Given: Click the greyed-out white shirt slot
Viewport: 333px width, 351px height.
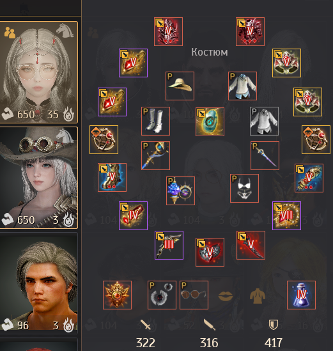Looking at the screenshot, I should [x=265, y=121].
